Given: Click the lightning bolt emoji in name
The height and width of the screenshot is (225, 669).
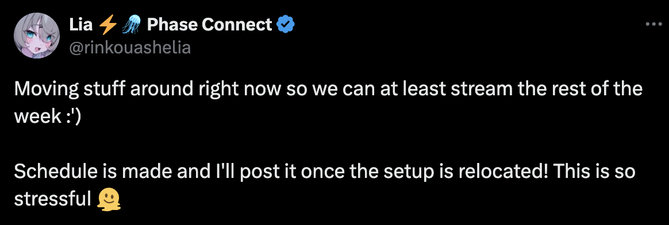Looking at the screenshot, I should point(107,26).
